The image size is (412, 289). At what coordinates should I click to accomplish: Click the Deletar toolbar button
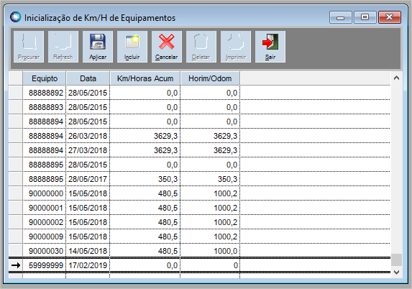click(x=201, y=47)
